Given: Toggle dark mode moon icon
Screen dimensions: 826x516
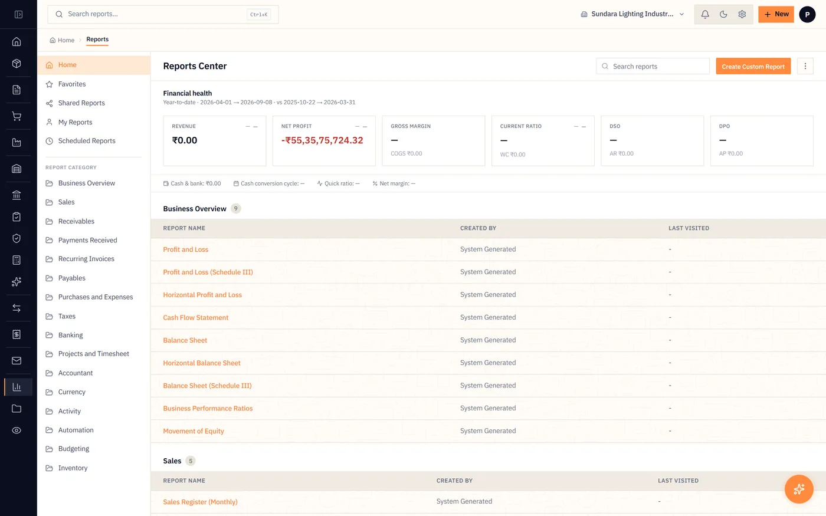Looking at the screenshot, I should 723,14.
